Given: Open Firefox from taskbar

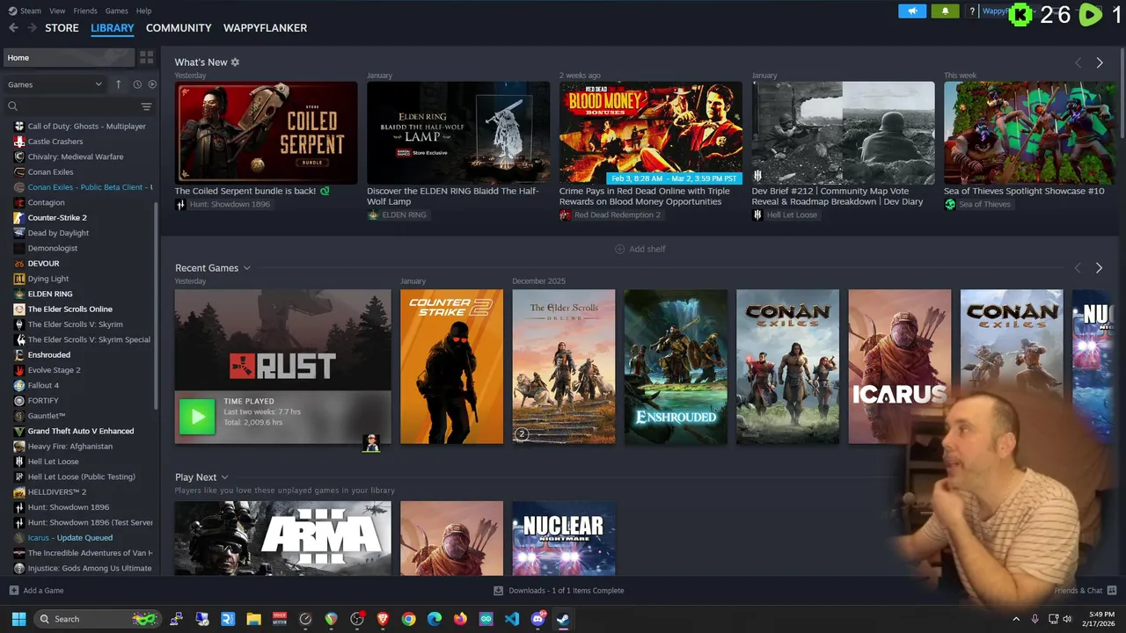Looking at the screenshot, I should [460, 619].
